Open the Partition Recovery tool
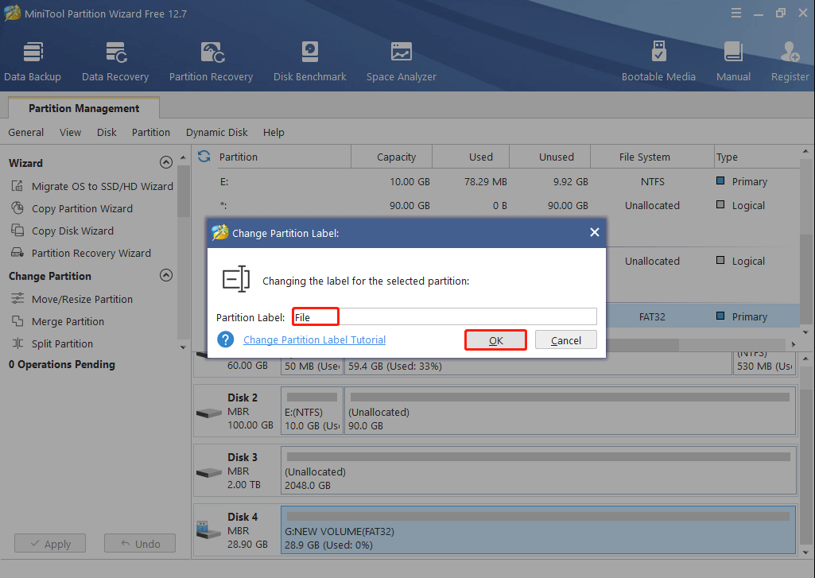 (x=211, y=62)
